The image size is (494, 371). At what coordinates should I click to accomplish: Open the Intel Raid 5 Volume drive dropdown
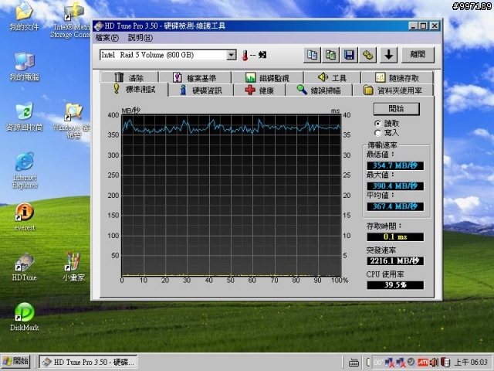[232, 55]
